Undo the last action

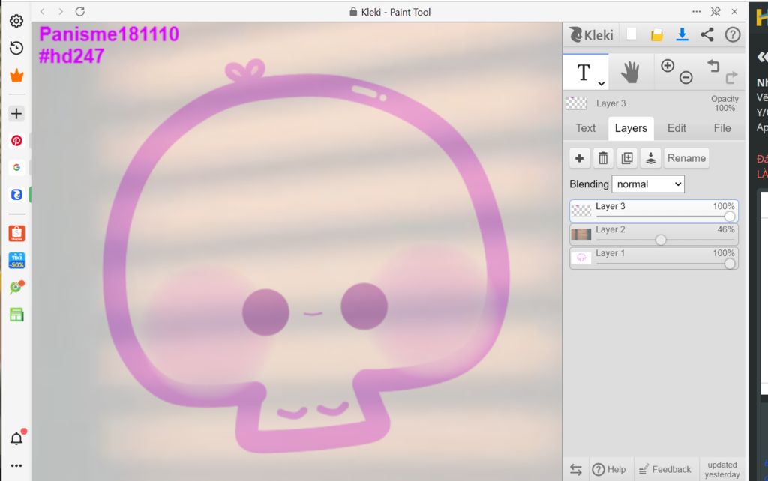(713, 66)
